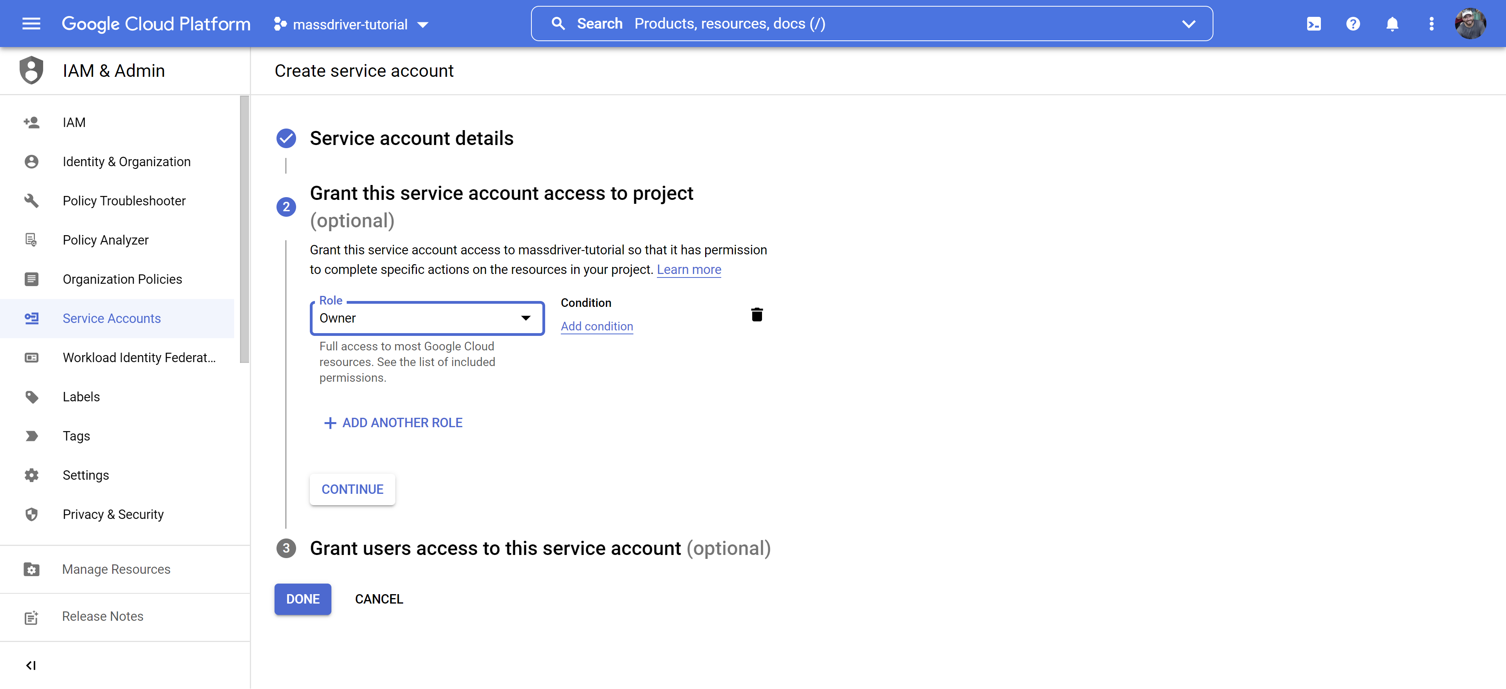Open the three-dot settings and utilities menu
The image size is (1506, 689).
(1431, 24)
